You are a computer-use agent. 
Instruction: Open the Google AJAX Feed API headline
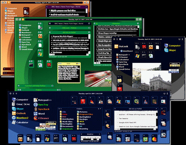[x=127, y=122]
